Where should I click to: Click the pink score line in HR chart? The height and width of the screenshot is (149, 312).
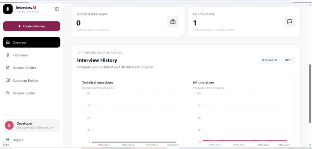245,140
